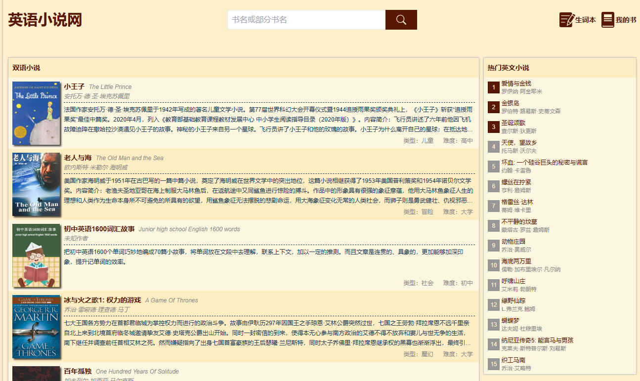Click the subtitle One Hundred Years Of Solitude
Screen dimensions: 640x381
point(137,372)
